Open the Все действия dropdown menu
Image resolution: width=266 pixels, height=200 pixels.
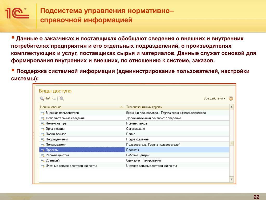tap(214, 98)
